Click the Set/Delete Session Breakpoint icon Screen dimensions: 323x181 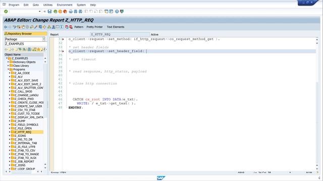(x=67, y=27)
